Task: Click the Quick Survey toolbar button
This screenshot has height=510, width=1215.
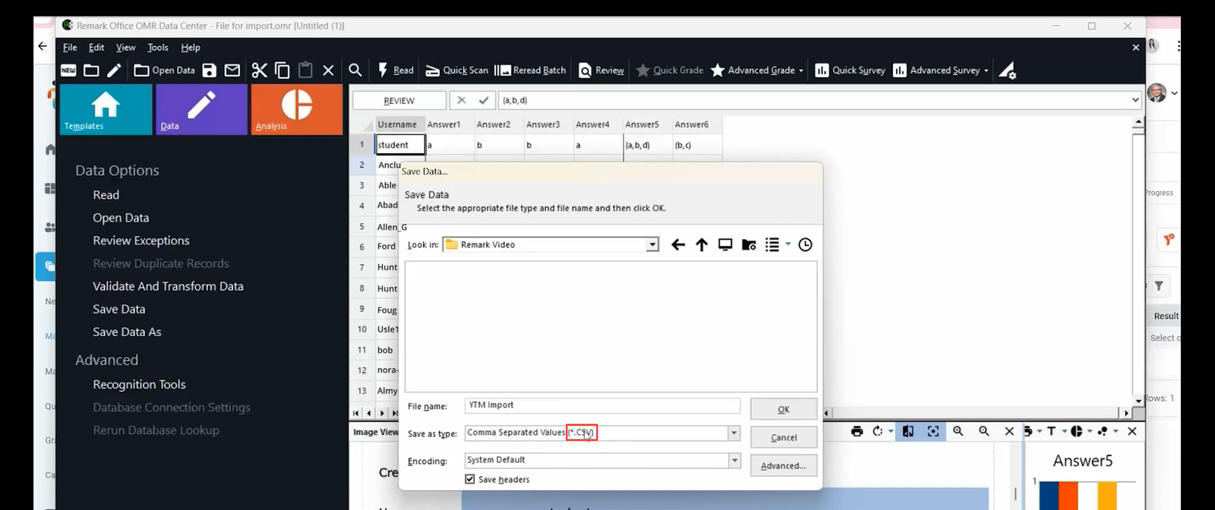Action: [x=850, y=71]
